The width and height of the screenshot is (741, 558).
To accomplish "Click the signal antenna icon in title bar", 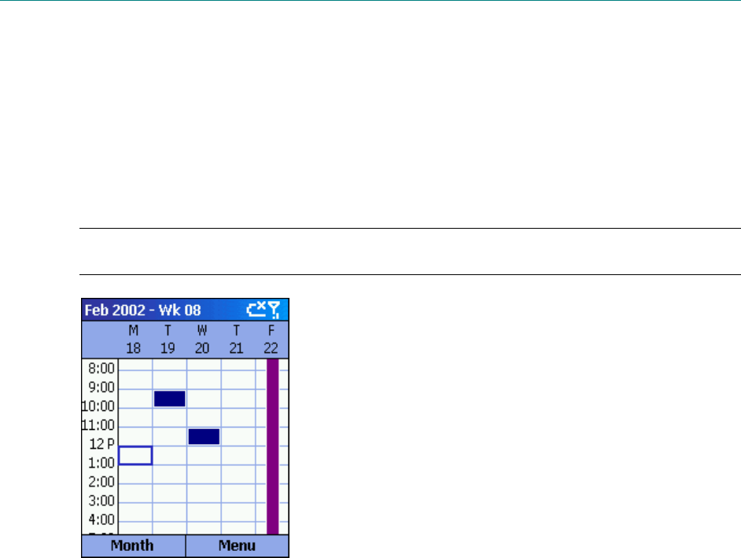I will pyautogui.click(x=274, y=310).
